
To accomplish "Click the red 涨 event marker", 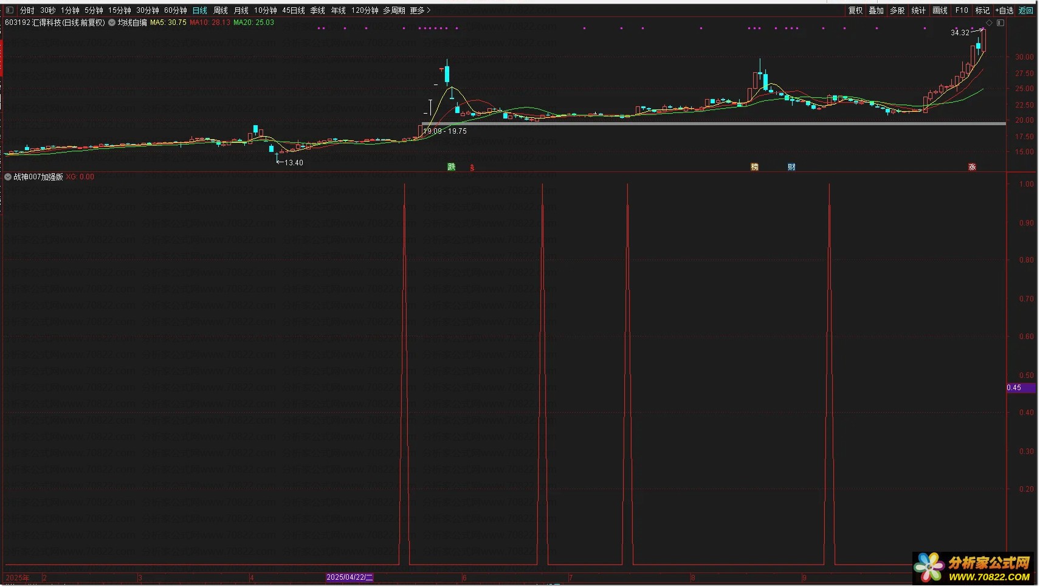I will tap(972, 167).
